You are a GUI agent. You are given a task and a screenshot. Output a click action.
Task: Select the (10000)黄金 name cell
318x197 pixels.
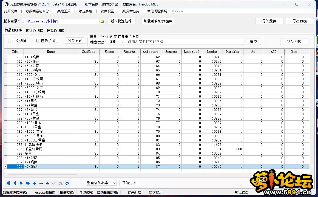tap(51, 140)
